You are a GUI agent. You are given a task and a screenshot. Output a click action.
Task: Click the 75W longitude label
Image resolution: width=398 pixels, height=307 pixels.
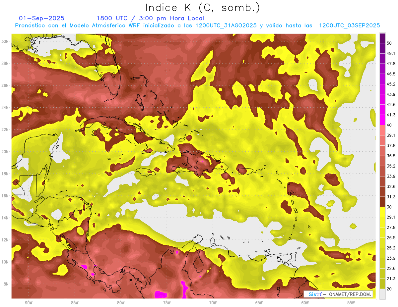pyautogui.click(x=167, y=303)
